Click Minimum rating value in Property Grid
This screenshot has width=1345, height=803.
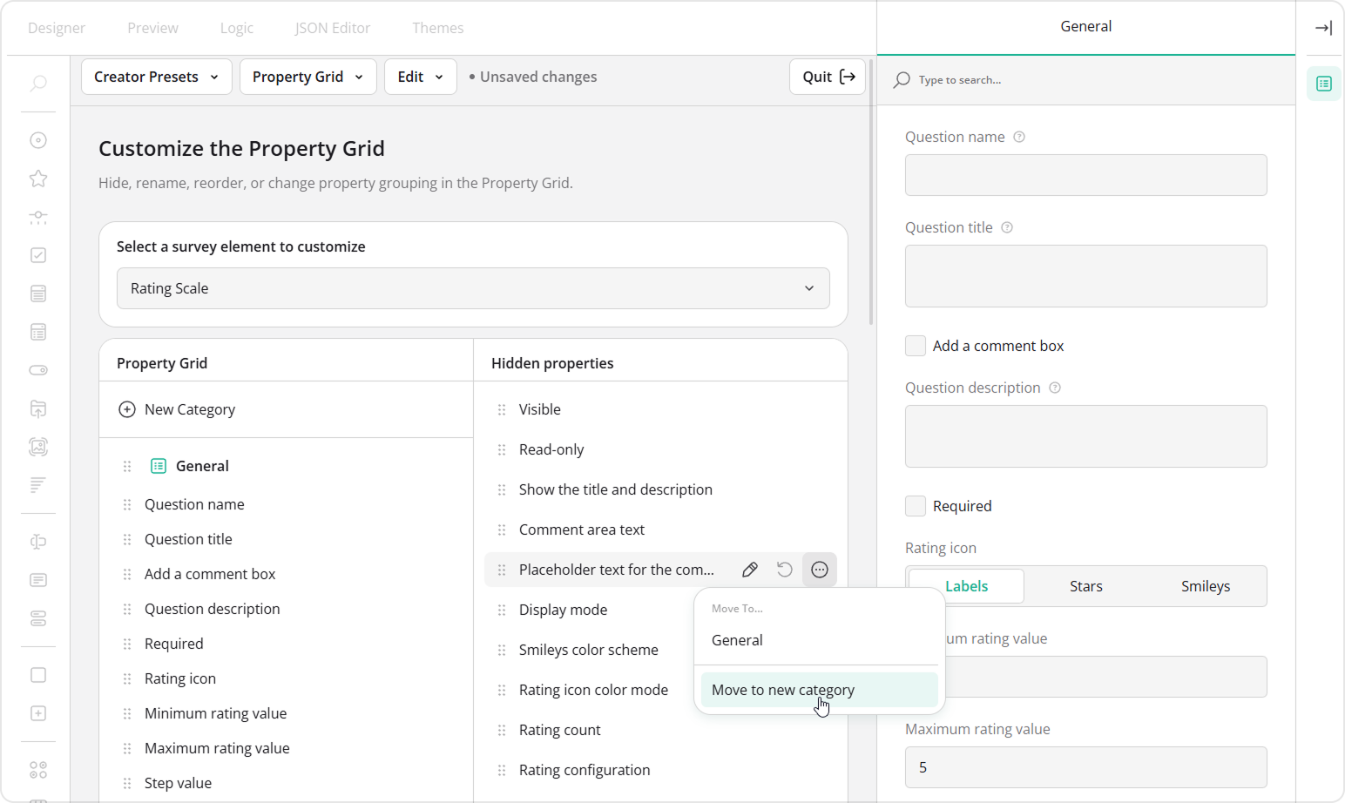pos(215,713)
